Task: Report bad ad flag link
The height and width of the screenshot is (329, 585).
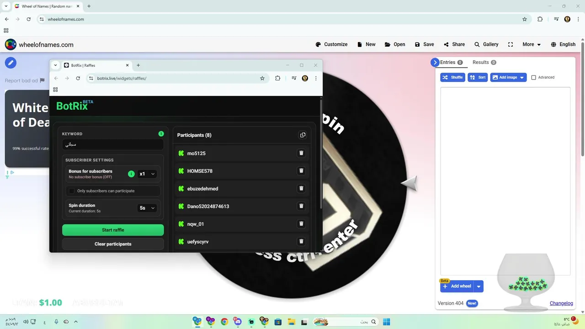Action: tap(25, 80)
